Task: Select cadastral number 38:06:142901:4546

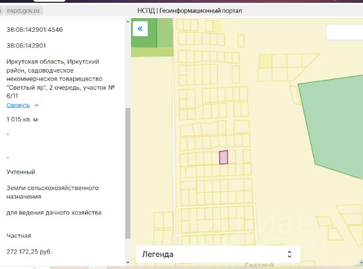Action: pos(35,30)
